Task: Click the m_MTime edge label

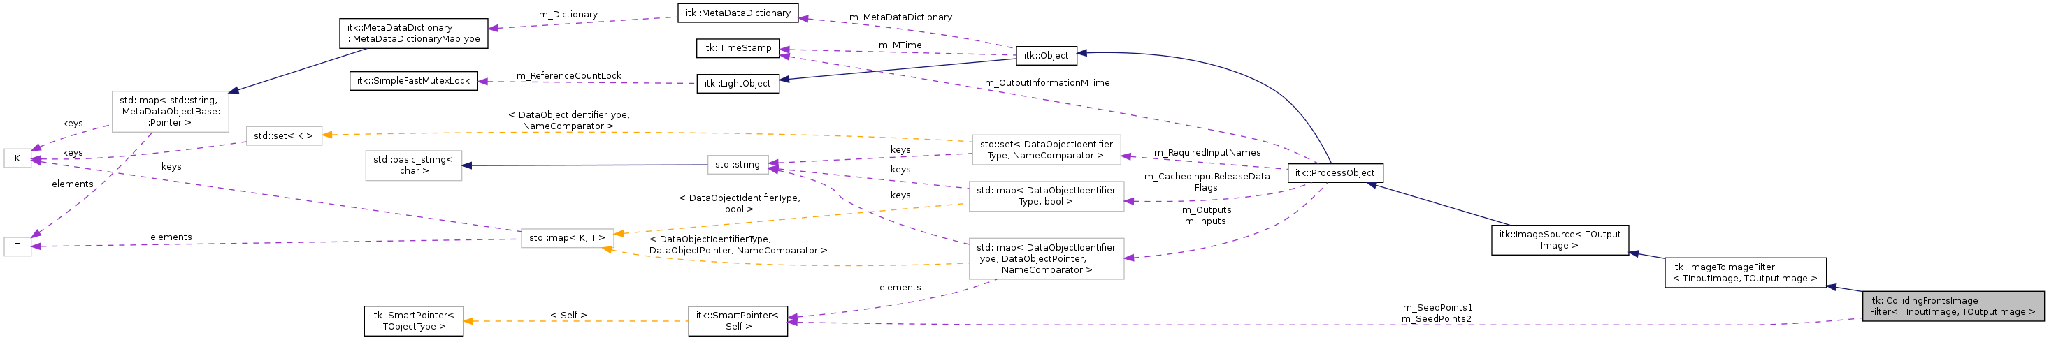Action: point(900,45)
